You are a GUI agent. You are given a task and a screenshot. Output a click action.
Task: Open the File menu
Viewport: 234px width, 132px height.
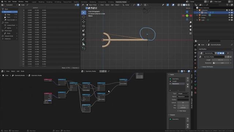[x=5, y=1]
